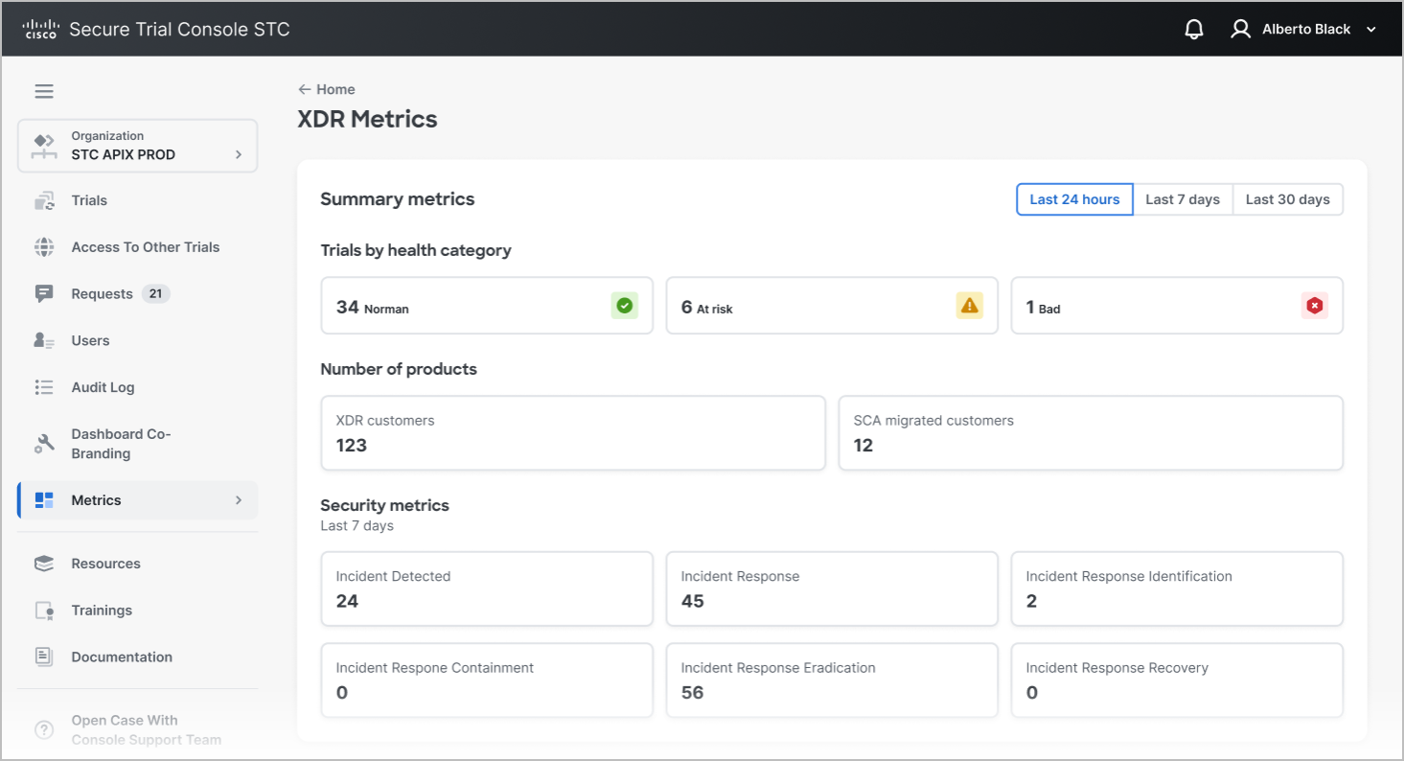
Task: Open Trials in the sidebar
Action: click(x=89, y=200)
